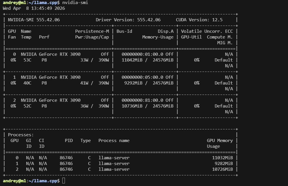Select the date line Wed Apr 8 13:45:49 2026
This screenshot has width=288, height=186.
[34, 8]
